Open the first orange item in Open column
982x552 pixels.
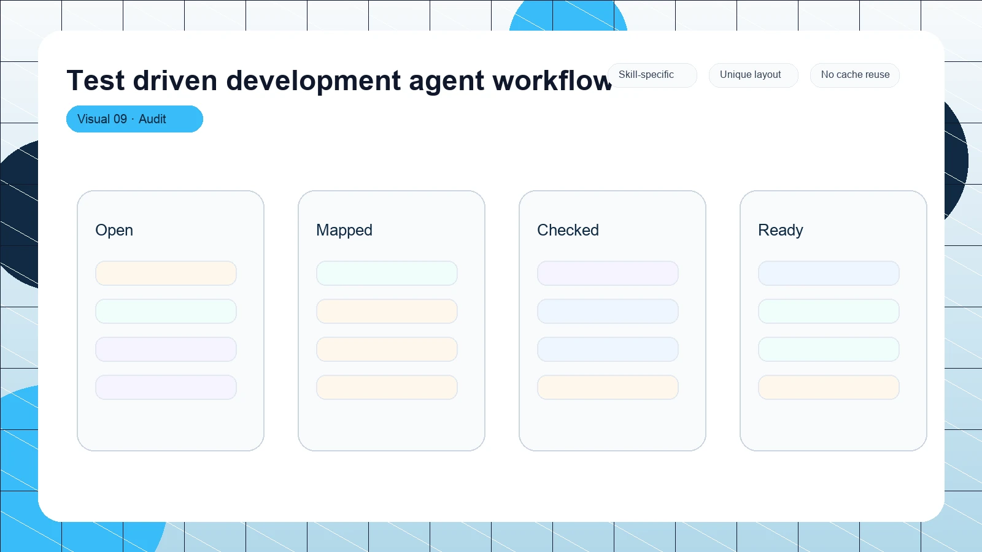[166, 273]
